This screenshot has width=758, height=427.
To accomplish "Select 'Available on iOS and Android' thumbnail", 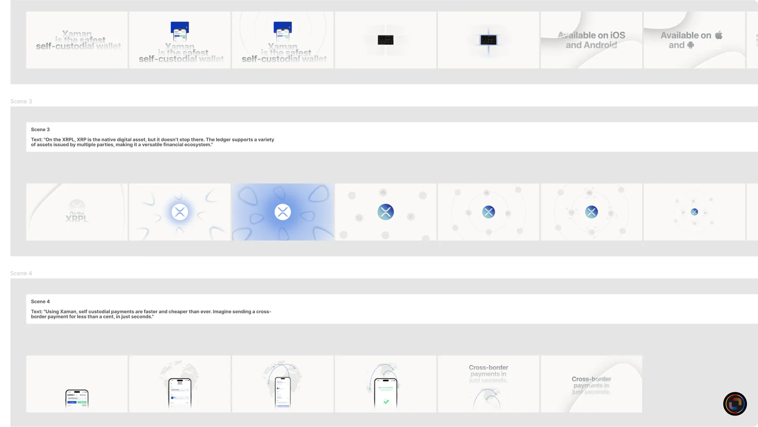I will tap(591, 40).
